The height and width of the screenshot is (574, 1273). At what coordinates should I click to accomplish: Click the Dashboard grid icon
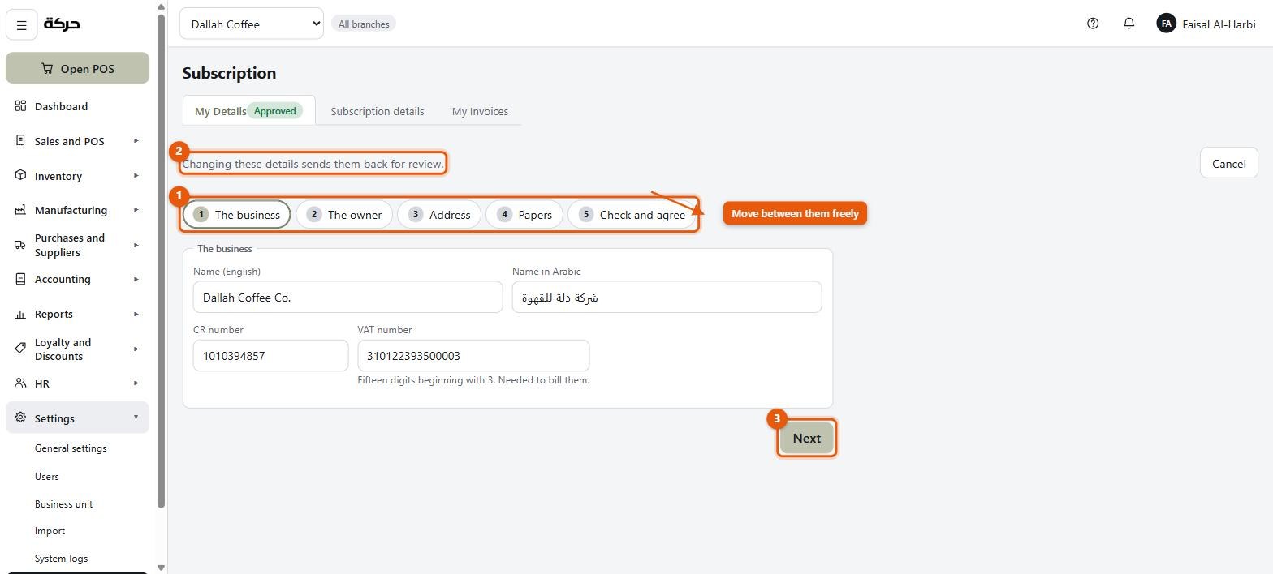click(x=20, y=106)
